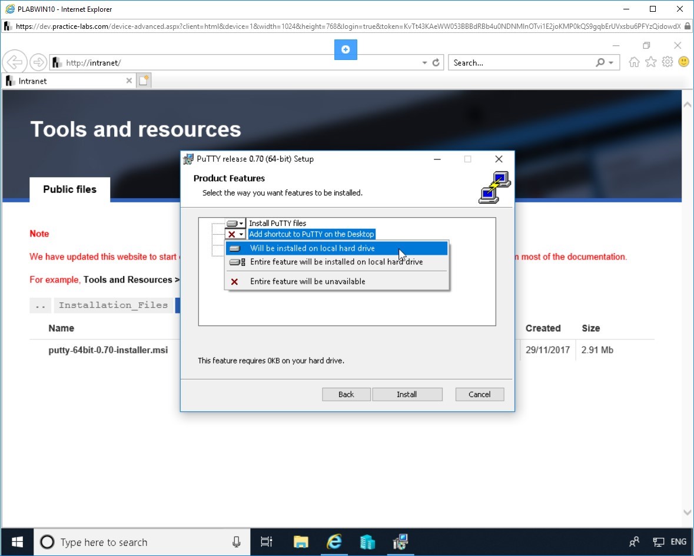Open the address bar history dropdown
Screen dimensions: 694x556
pyautogui.click(x=424, y=63)
